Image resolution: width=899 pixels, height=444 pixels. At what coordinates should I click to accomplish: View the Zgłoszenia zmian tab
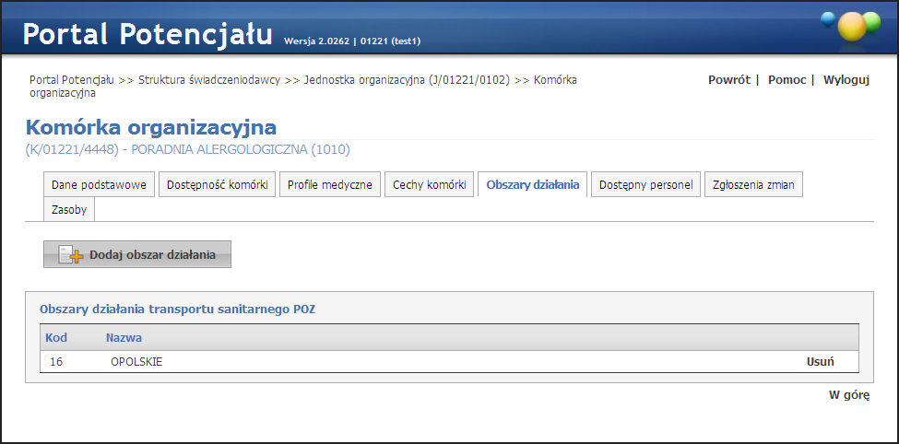754,185
